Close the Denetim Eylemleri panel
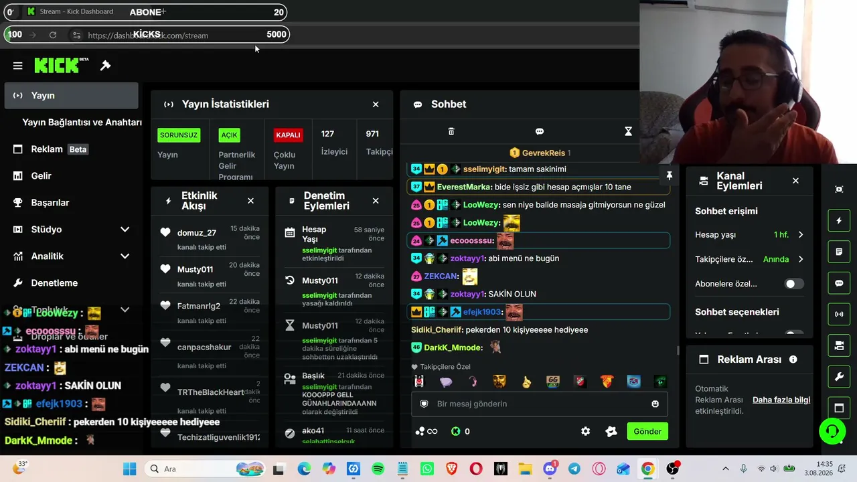Screen dimensions: 857x482 [x=376, y=201]
